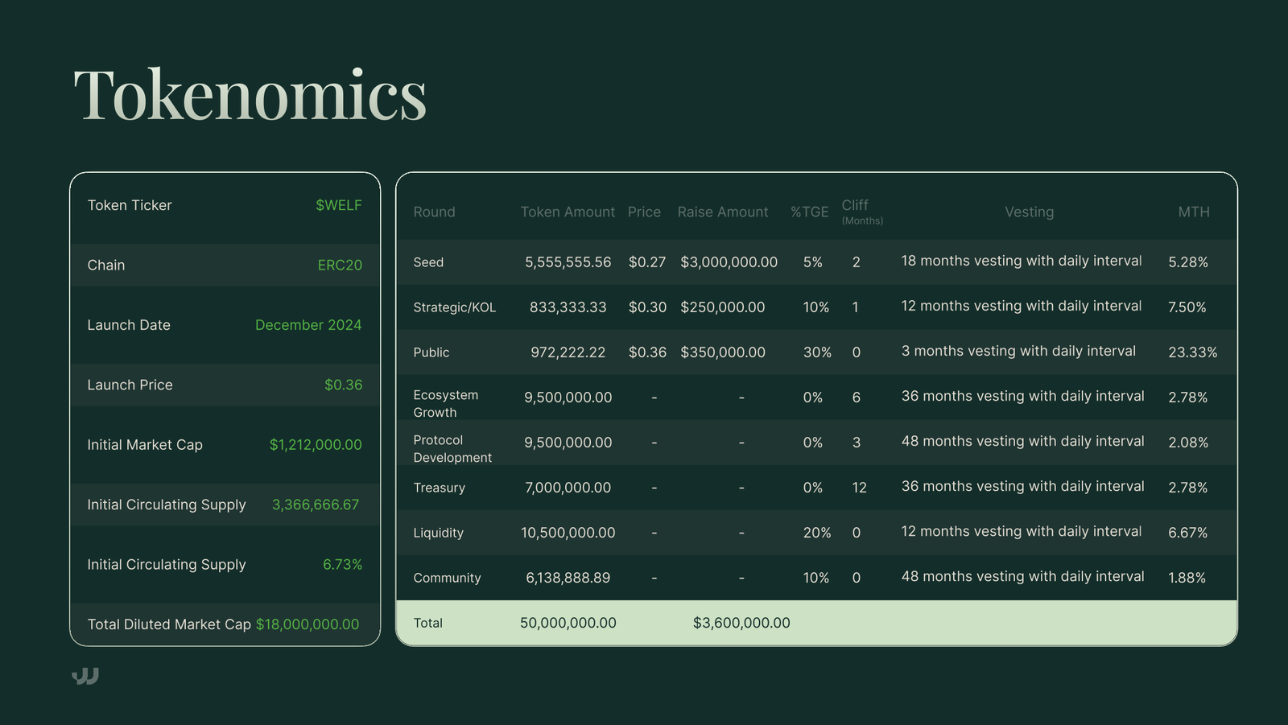Select the $WELF token ticker value

[338, 205]
